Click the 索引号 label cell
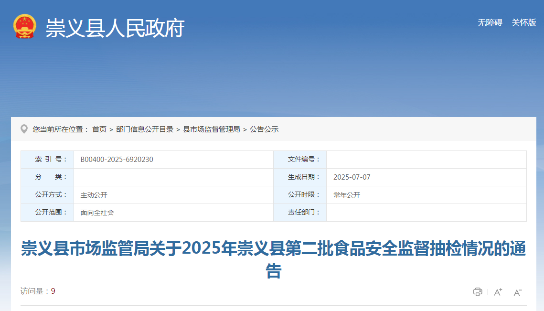Screen dimensions: 544x311 click(47, 160)
